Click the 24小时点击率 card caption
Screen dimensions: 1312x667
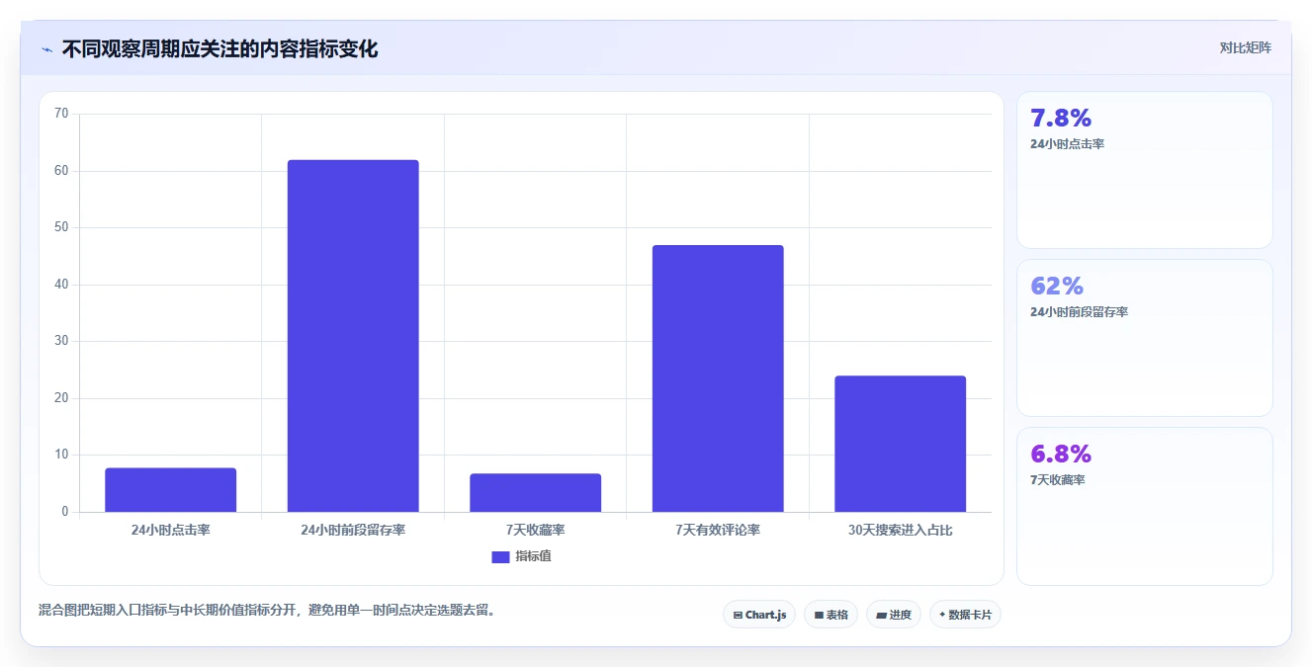(1067, 144)
